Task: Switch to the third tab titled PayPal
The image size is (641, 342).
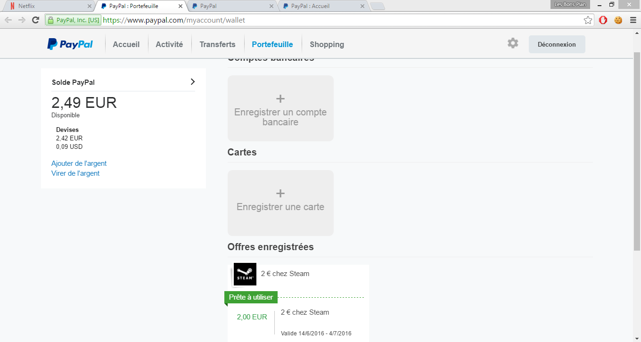Action: tap(232, 6)
